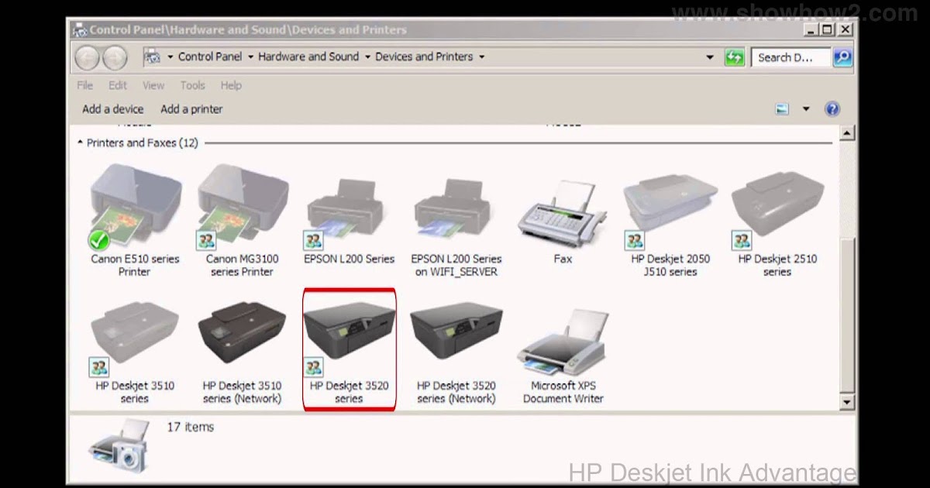Viewport: 930px width, 488px height.
Task: Open the Help question mark icon
Action: pos(832,108)
